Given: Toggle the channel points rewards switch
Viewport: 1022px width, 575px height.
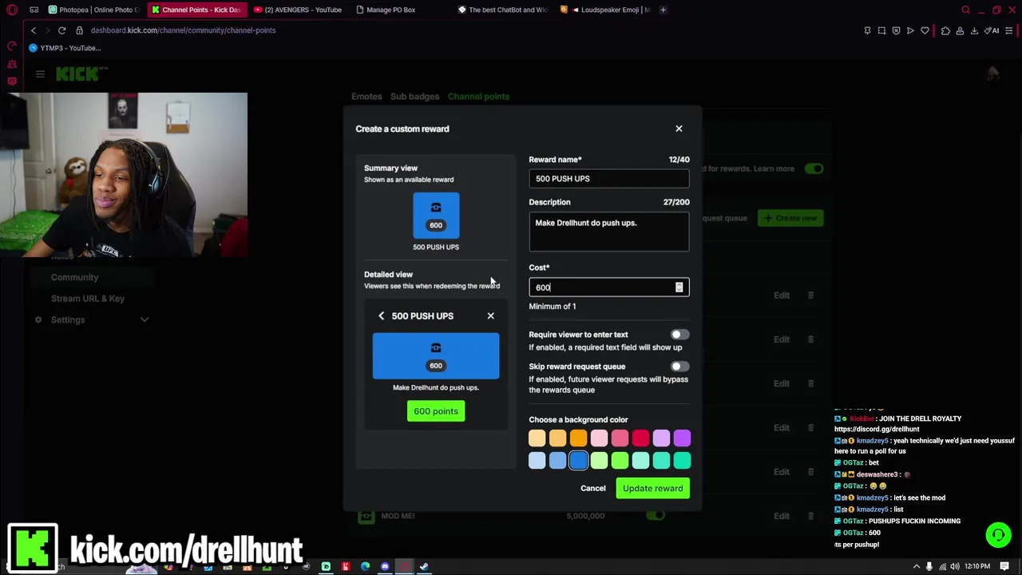Looking at the screenshot, I should 814,169.
